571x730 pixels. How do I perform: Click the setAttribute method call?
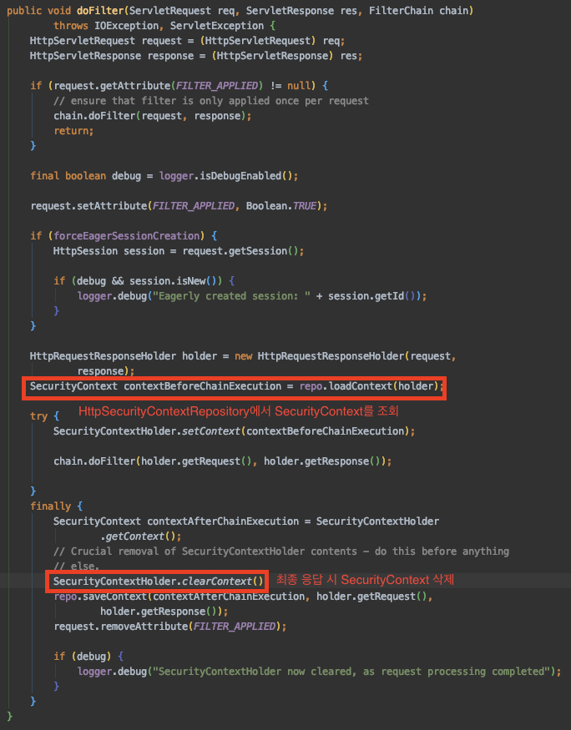tap(112, 206)
